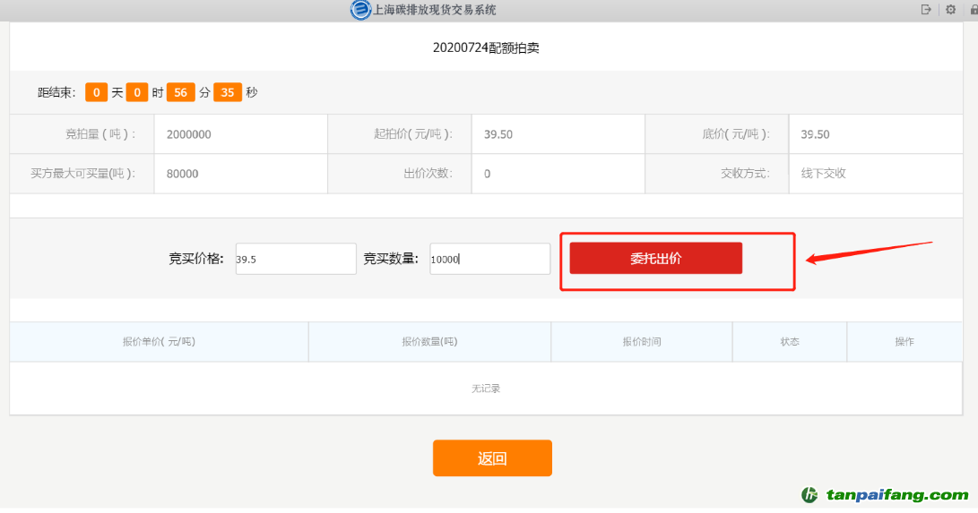Click the 报价数量 column header
The image size is (978, 513).
(x=429, y=342)
